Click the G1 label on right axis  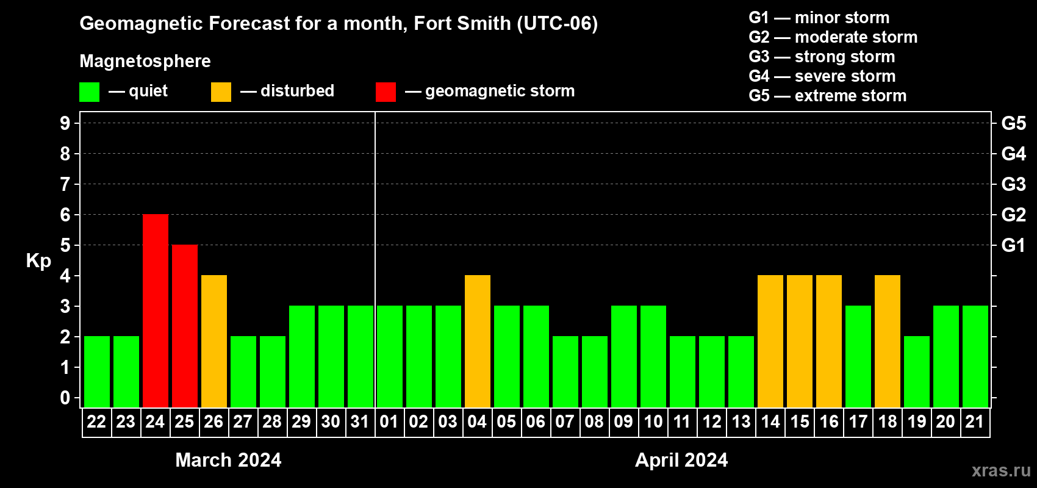tap(1013, 245)
